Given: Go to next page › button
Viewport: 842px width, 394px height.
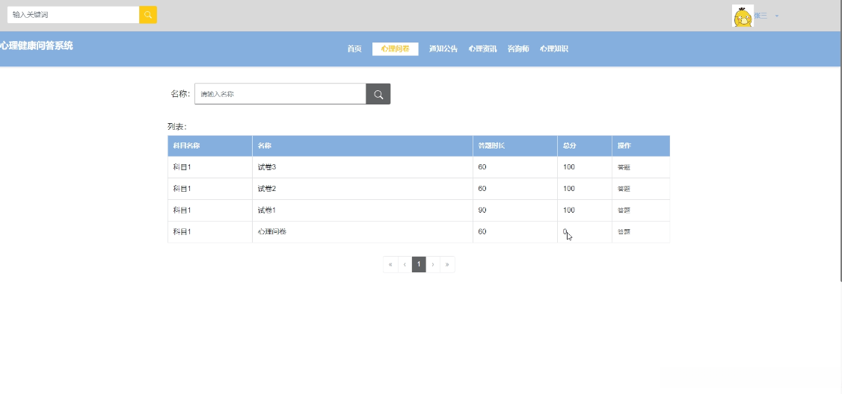Looking at the screenshot, I should 433,264.
